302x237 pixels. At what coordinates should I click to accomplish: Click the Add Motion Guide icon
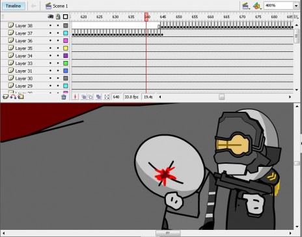coord(13,97)
